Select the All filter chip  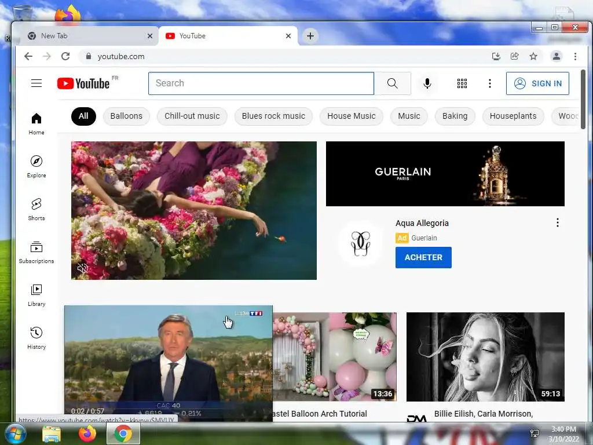tap(83, 116)
